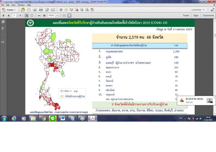216x152 pixels.
Task: Go to the previous page
Action: pyautogui.click(x=4, y=15)
